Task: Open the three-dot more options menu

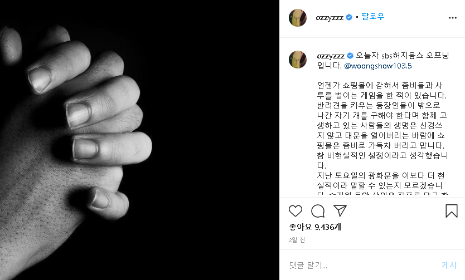Action: click(x=453, y=18)
